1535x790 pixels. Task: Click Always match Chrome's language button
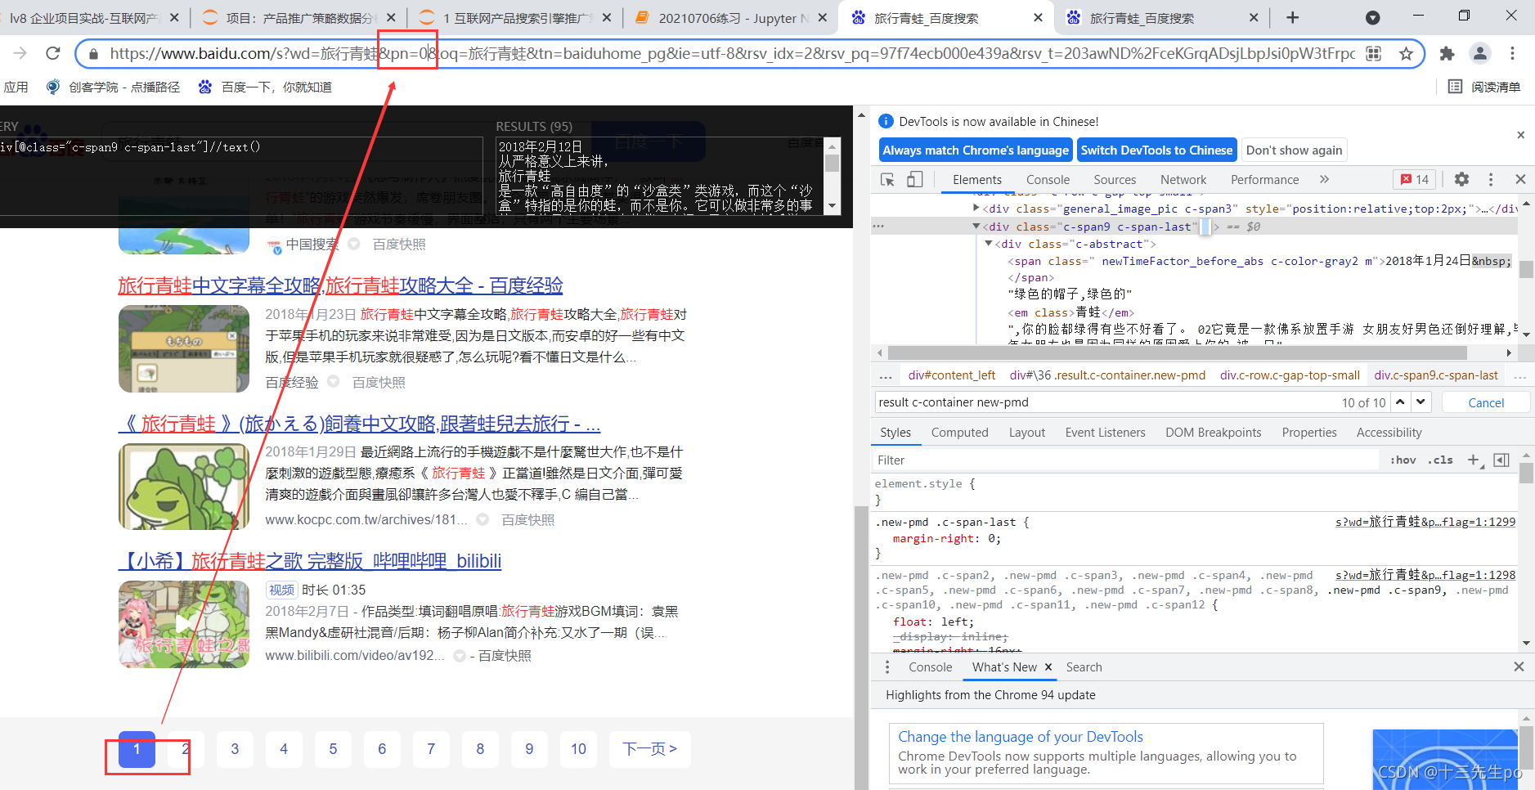pyautogui.click(x=976, y=150)
